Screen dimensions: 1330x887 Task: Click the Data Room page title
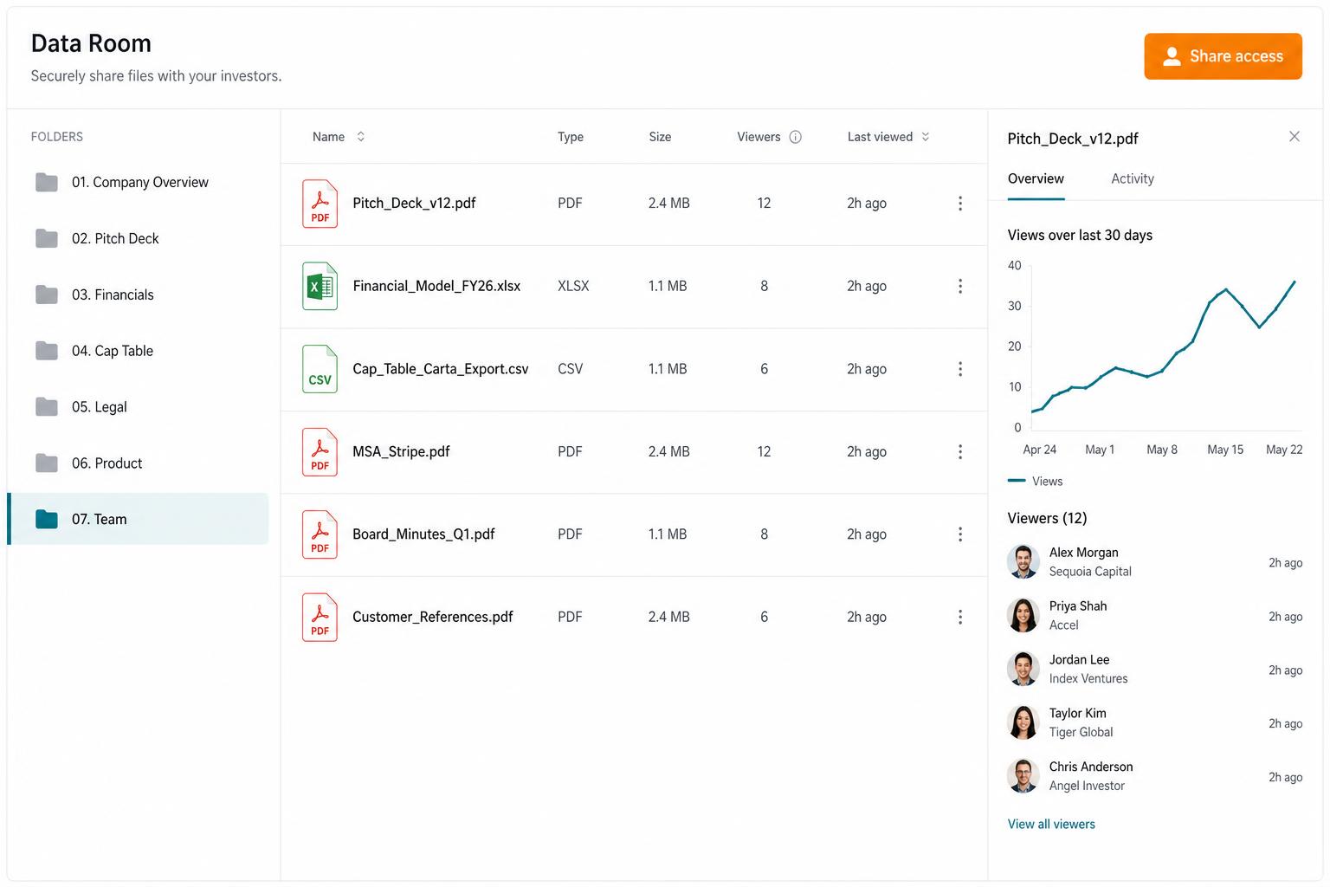(91, 43)
